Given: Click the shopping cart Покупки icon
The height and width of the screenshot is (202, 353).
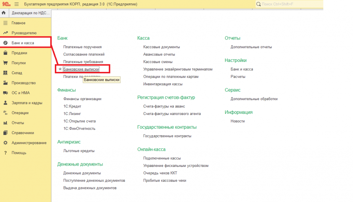Looking at the screenshot, I should 6,63.
